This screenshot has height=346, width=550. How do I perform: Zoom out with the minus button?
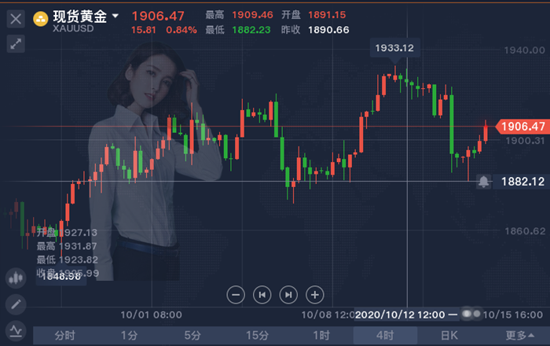click(236, 295)
